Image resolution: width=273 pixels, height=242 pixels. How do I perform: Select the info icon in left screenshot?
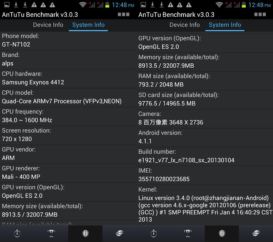pos(85,234)
